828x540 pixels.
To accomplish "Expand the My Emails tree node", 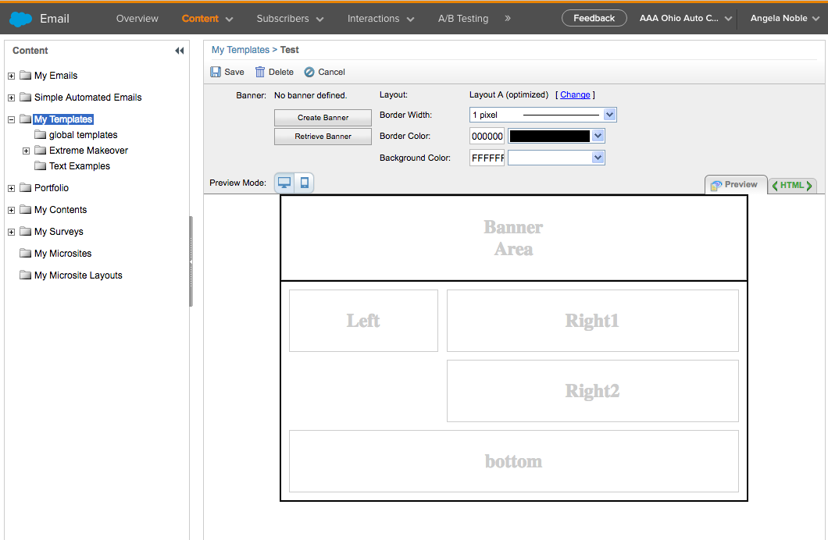I will [11, 76].
